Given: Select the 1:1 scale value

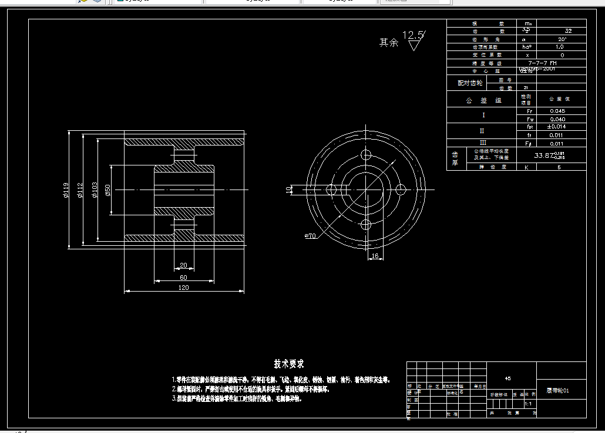Looking at the screenshot, I should click(528, 404).
